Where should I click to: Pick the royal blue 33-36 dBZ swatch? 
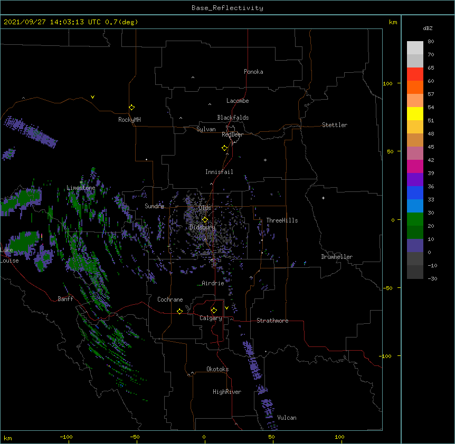[x=415, y=192]
